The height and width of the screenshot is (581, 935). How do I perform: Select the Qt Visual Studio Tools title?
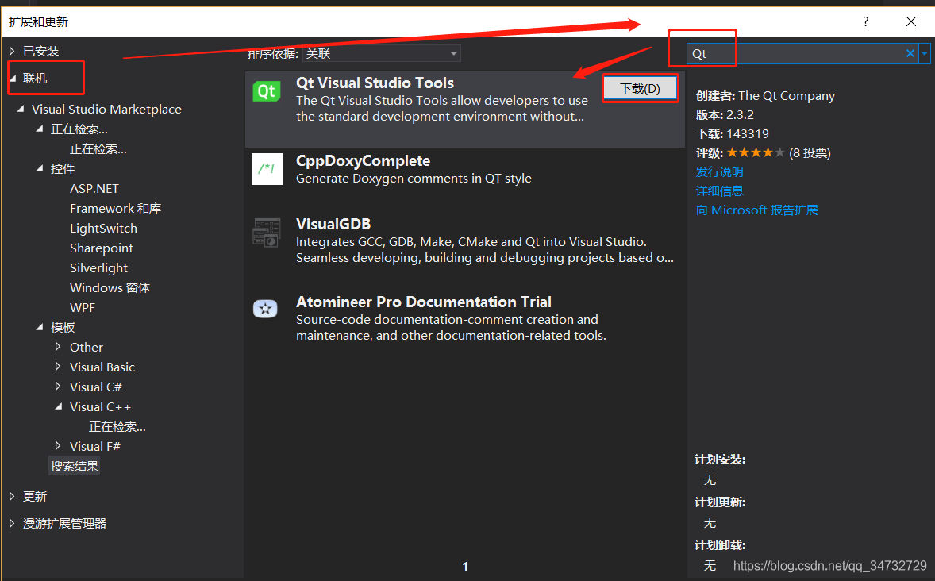point(375,83)
